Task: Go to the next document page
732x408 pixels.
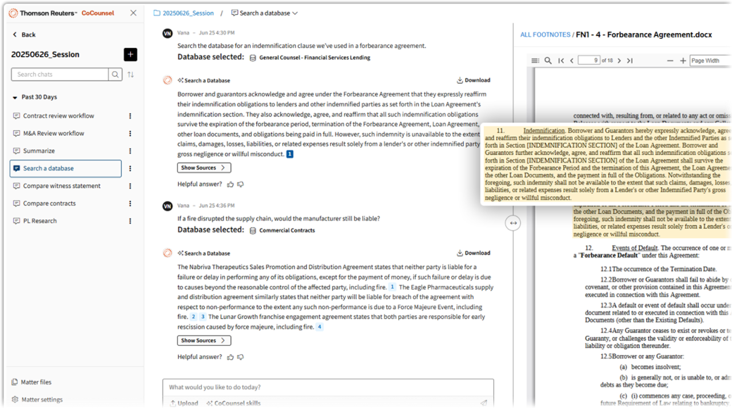Action: click(x=619, y=61)
